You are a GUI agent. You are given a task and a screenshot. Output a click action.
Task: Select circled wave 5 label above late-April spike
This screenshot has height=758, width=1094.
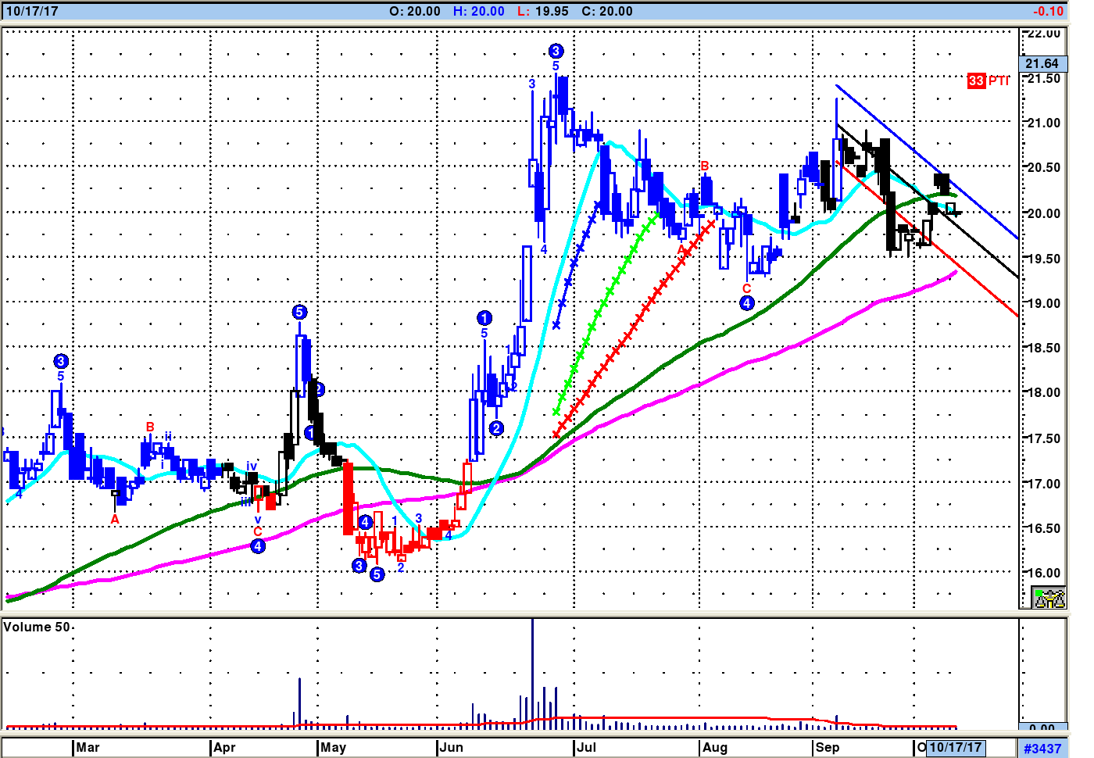point(299,312)
